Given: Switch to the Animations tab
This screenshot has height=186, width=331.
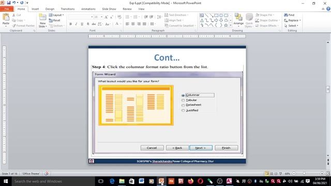Looking at the screenshot, I should coord(88,9).
